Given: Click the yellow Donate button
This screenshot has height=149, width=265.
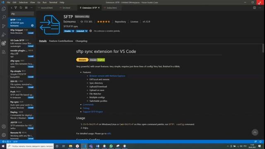Looking at the screenshot, I should (x=82, y=60).
